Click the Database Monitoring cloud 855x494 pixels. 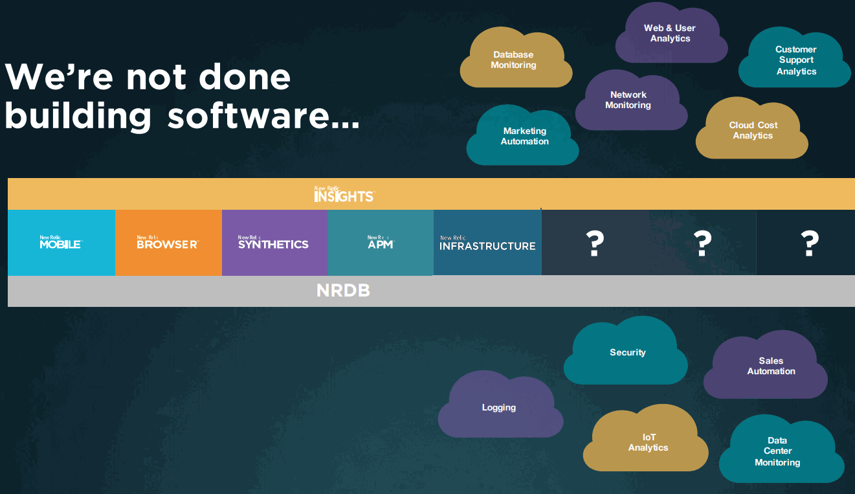tap(516, 58)
